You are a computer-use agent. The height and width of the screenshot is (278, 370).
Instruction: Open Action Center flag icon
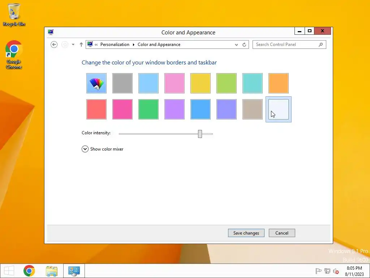[318, 271]
